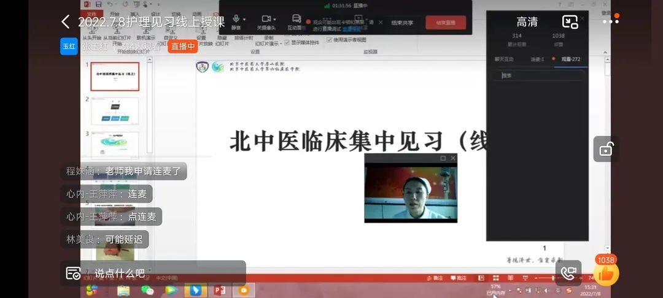Click the PowerPoint icon in the taskbar
This screenshot has width=663, height=298.
219,290
